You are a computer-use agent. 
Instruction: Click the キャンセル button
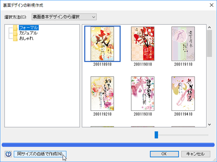(195, 154)
